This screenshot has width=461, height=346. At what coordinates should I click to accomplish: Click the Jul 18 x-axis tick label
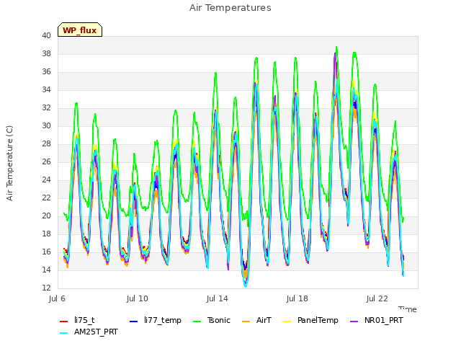297,299
